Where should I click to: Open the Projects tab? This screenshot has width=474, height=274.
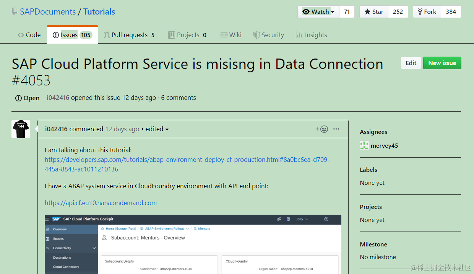point(187,35)
